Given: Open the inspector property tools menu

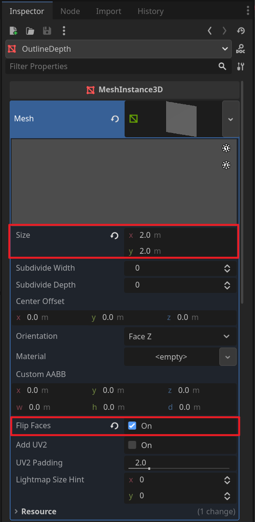Looking at the screenshot, I should pos(241,66).
